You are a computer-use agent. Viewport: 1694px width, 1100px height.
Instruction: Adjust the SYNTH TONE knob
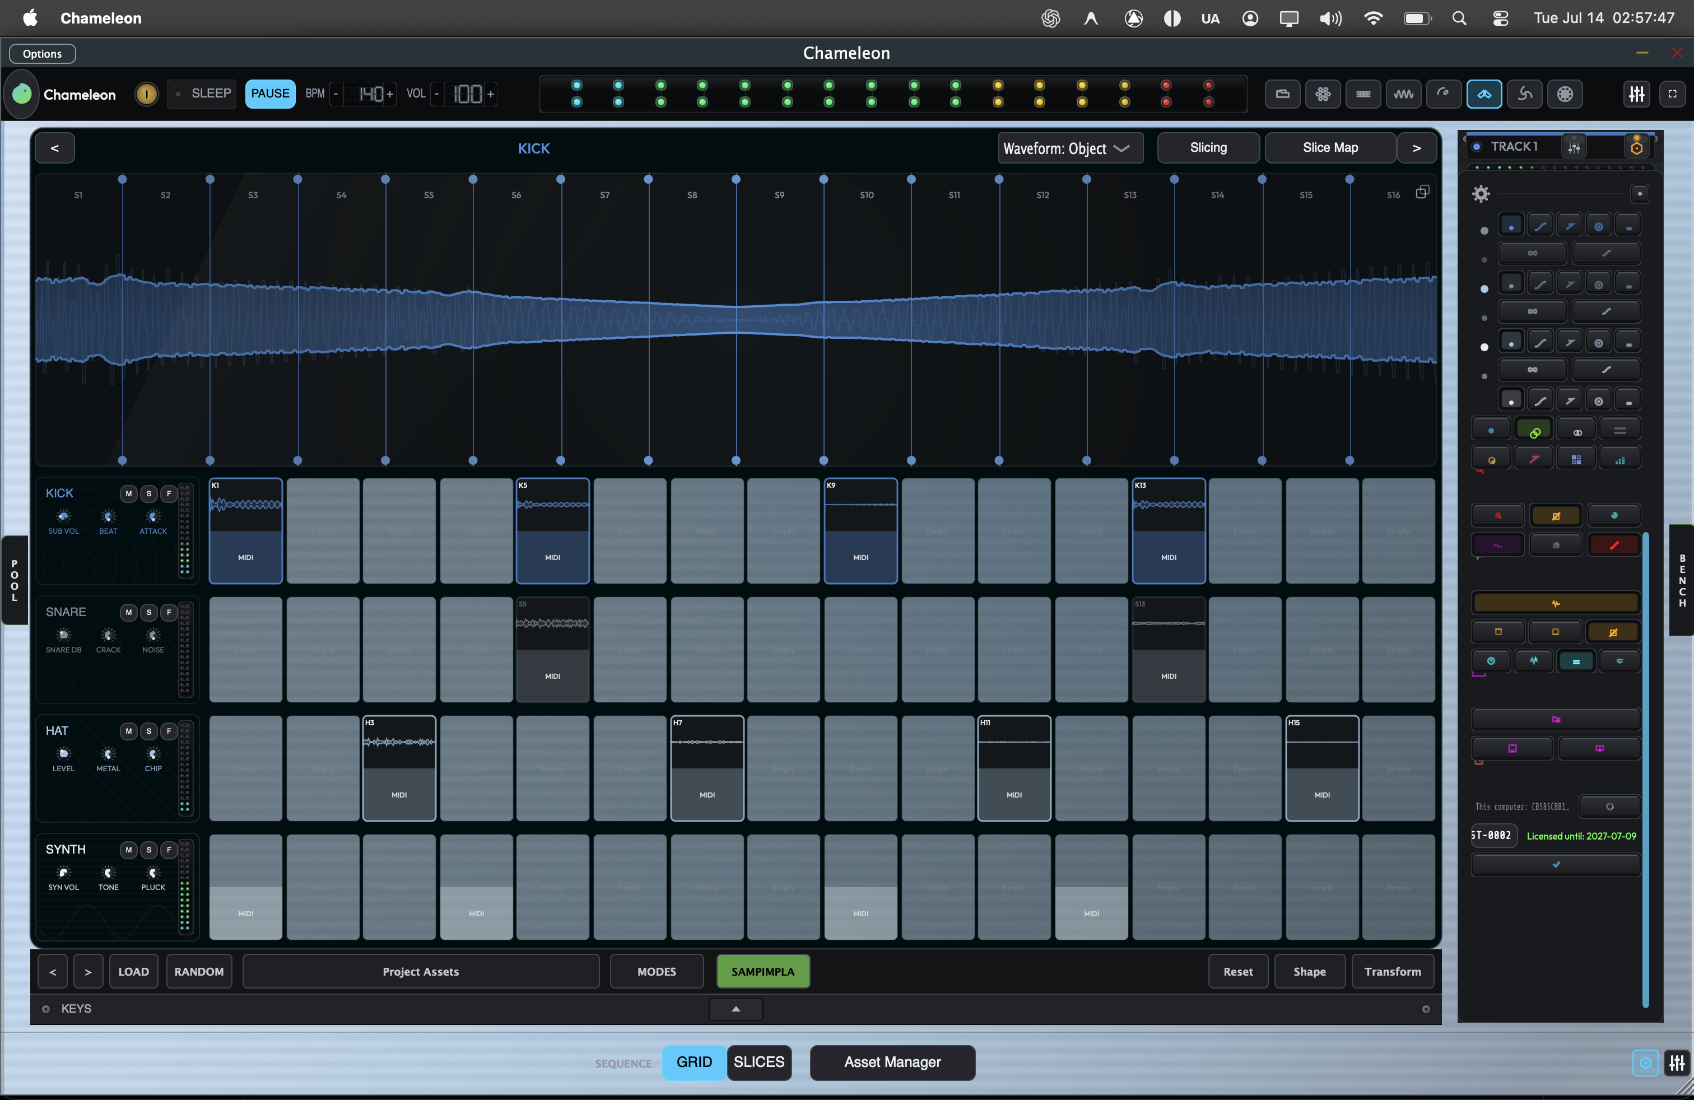pyautogui.click(x=108, y=872)
